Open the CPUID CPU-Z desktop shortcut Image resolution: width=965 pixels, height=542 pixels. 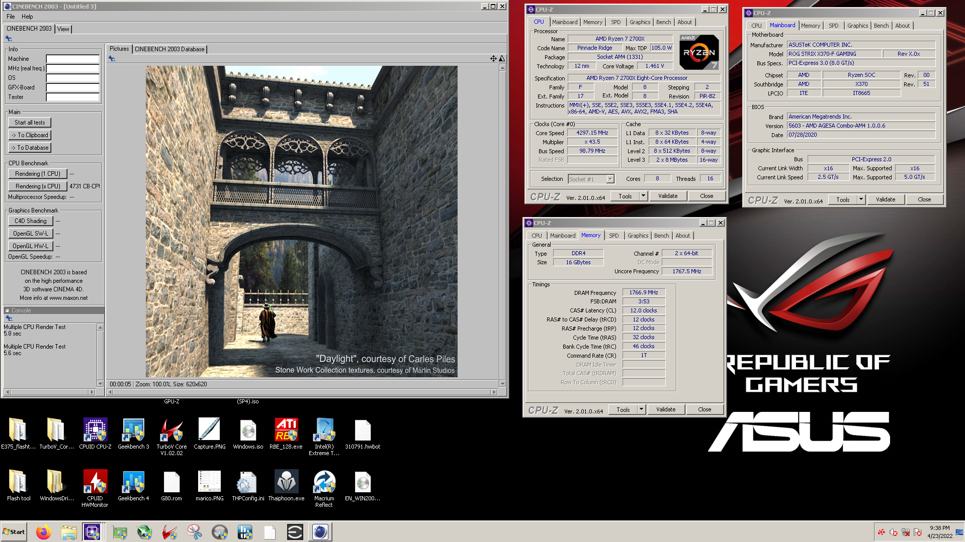coord(95,433)
